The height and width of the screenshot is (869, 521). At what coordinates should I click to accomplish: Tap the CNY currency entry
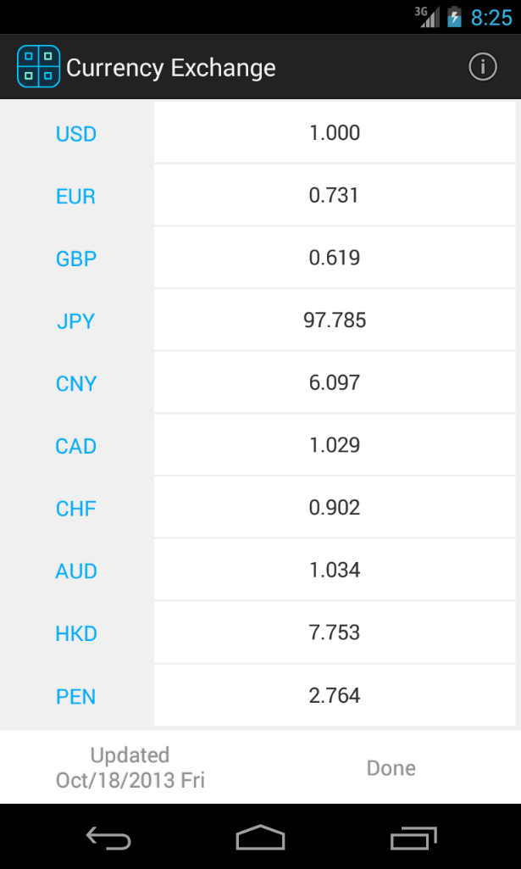click(x=75, y=383)
